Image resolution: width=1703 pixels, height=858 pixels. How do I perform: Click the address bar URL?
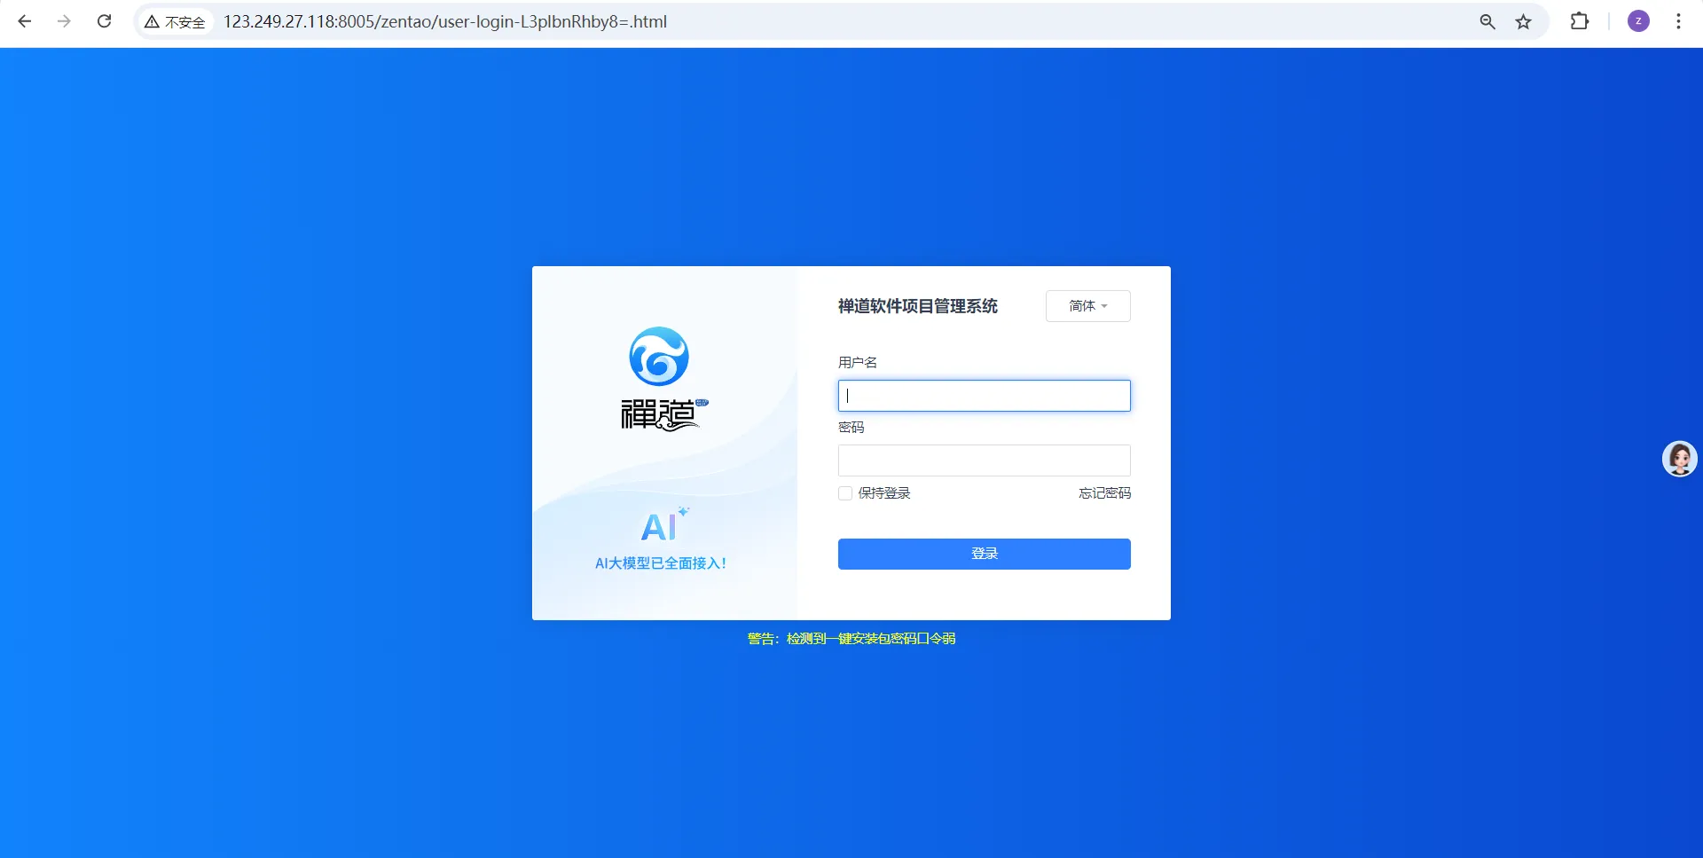pyautogui.click(x=445, y=21)
